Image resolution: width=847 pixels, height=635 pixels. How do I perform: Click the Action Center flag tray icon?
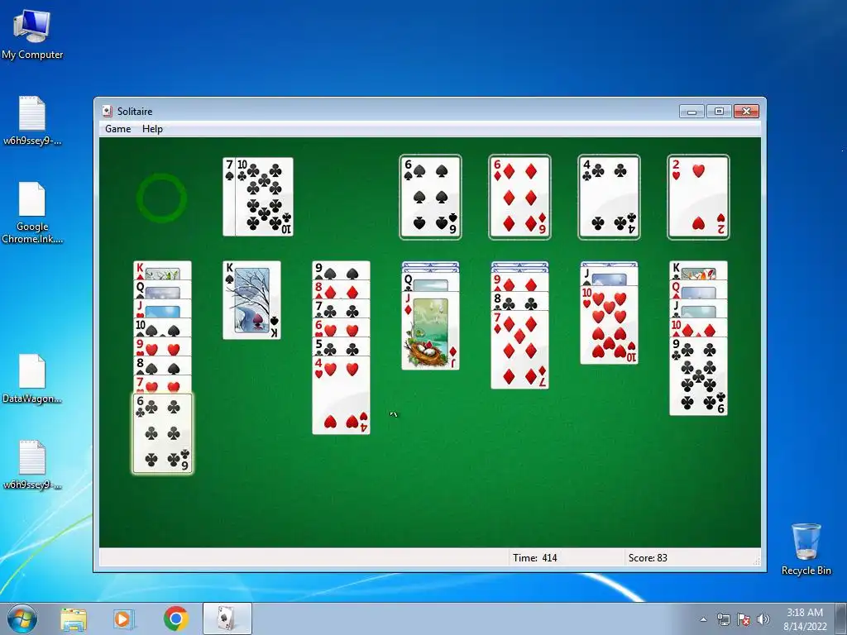pyautogui.click(x=744, y=619)
